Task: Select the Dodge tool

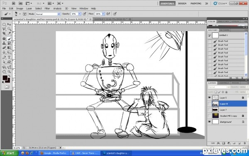Action: pyautogui.click(x=9, y=52)
